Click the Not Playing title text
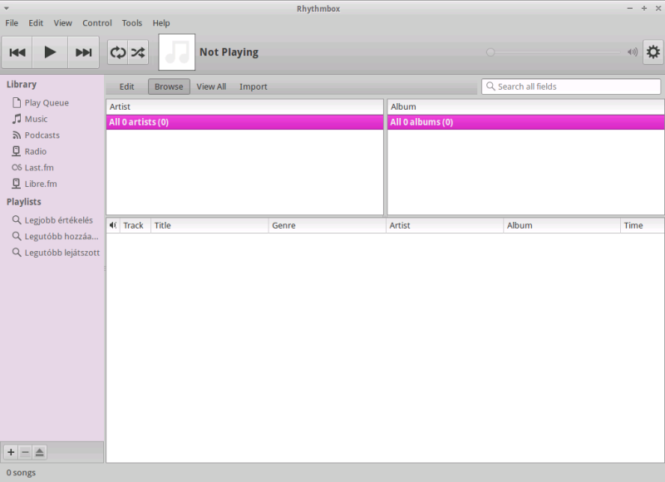The height and width of the screenshot is (482, 665). [x=229, y=52]
